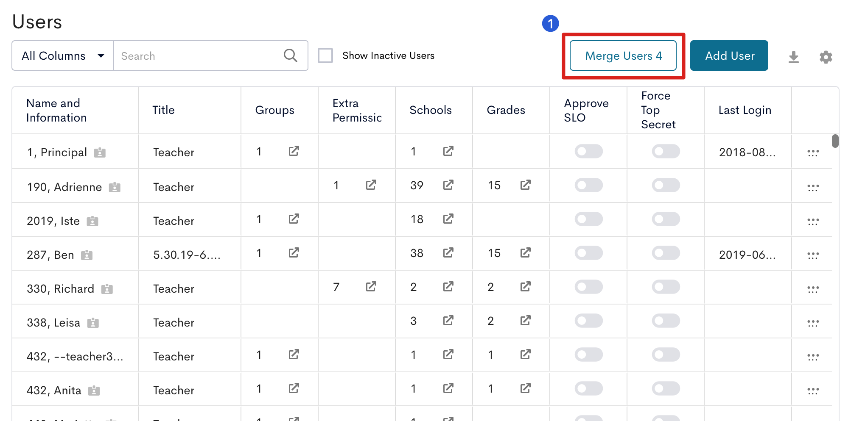The width and height of the screenshot is (851, 421).
Task: Click ID badge icon next to 1, Principal
Action: [100, 152]
